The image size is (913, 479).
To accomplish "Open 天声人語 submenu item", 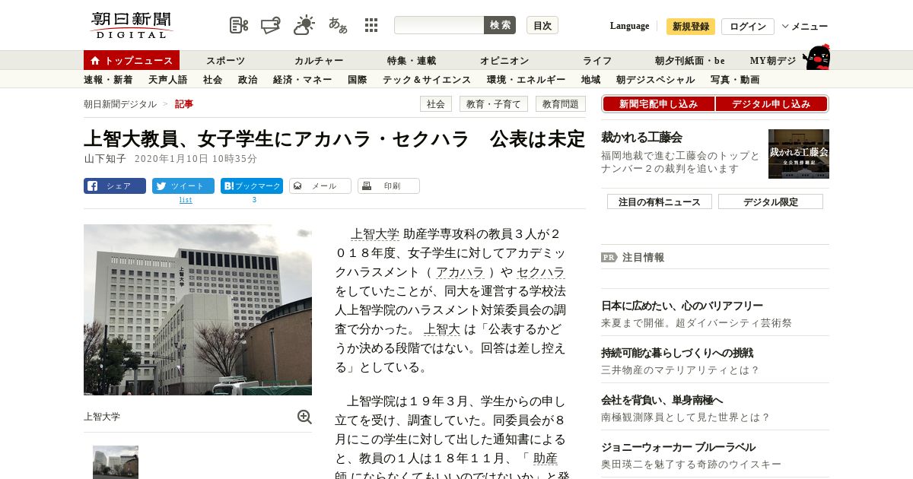I will [x=167, y=80].
